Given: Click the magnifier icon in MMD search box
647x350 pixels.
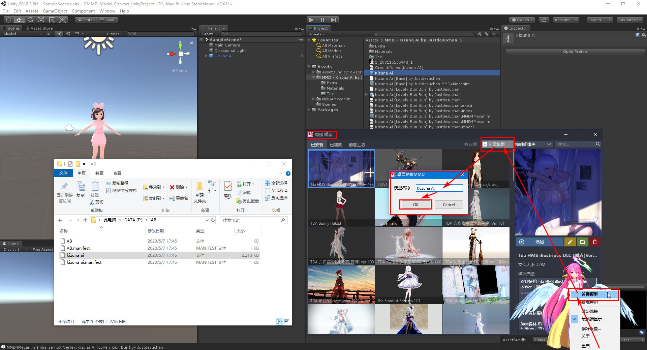Looking at the screenshot, I should click(598, 144).
